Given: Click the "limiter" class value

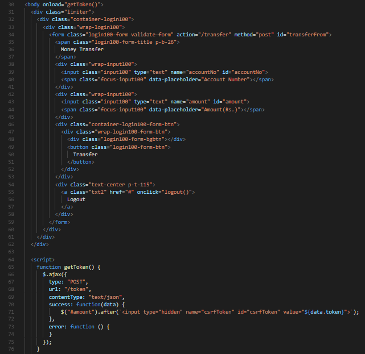Looking at the screenshot, I should click(x=79, y=12).
